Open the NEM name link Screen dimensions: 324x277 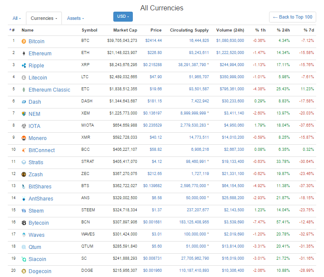pyautogui.click(x=34, y=114)
